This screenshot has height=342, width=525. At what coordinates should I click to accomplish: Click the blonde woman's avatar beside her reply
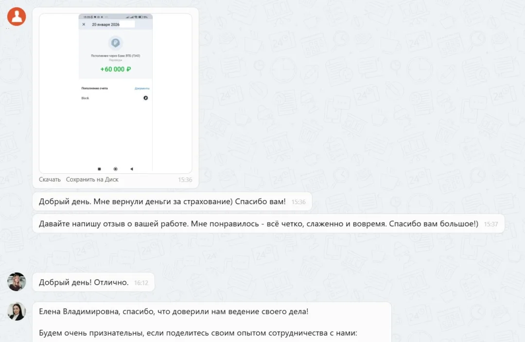17,282
